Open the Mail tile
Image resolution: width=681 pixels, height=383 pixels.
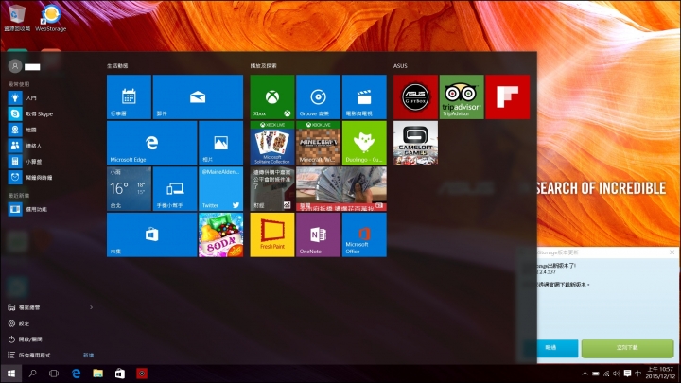(198, 96)
